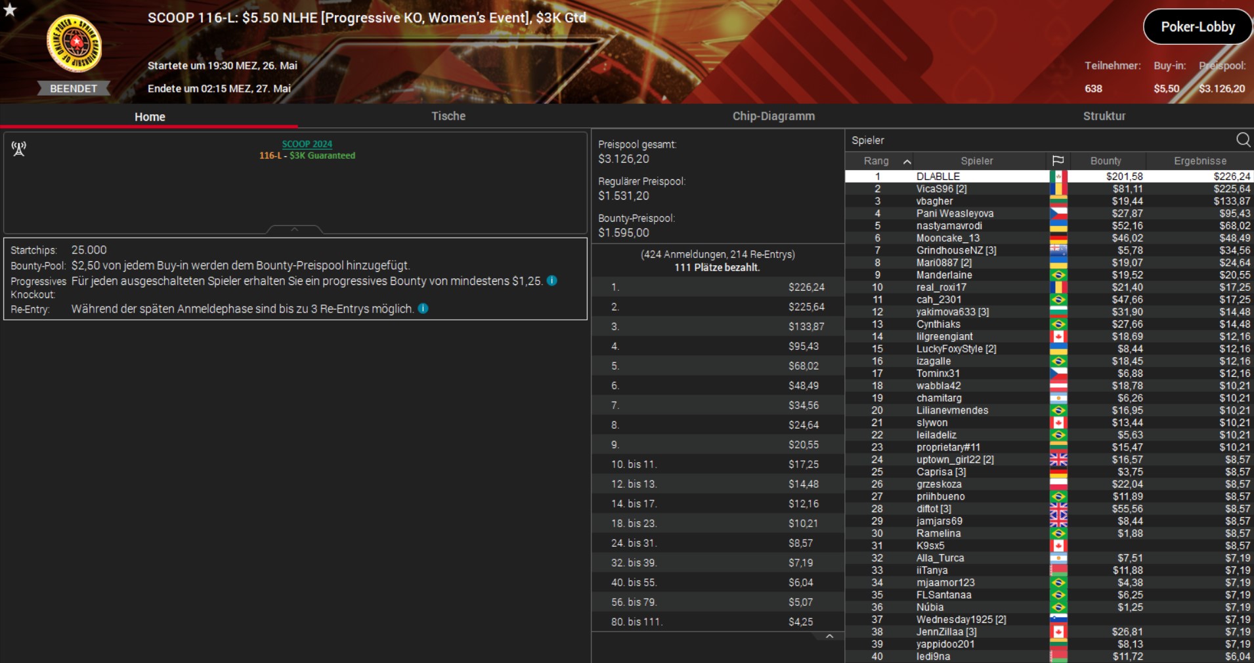Collapse the tournament banner panel

[x=294, y=230]
